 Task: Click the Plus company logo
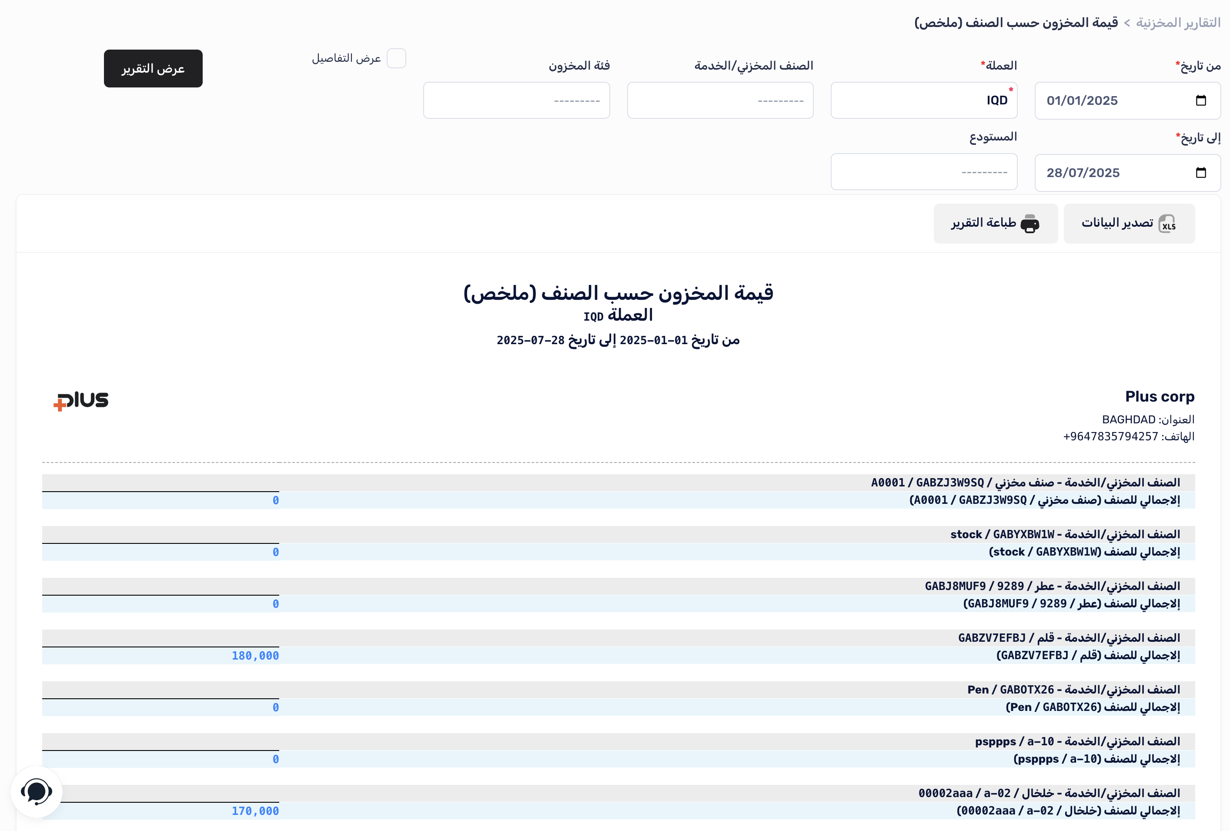(x=81, y=401)
